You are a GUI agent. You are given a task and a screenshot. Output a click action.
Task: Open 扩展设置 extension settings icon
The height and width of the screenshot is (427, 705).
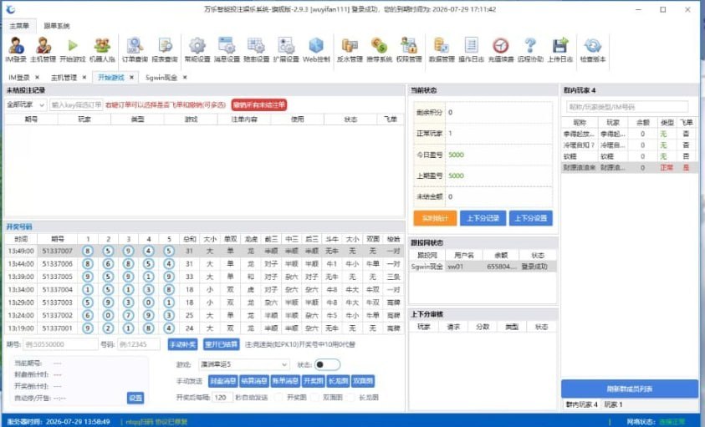(286, 50)
